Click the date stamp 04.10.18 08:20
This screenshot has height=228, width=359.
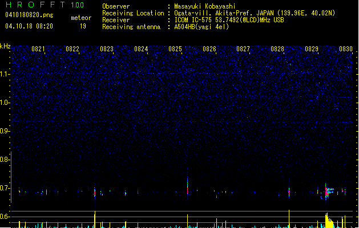point(29,26)
